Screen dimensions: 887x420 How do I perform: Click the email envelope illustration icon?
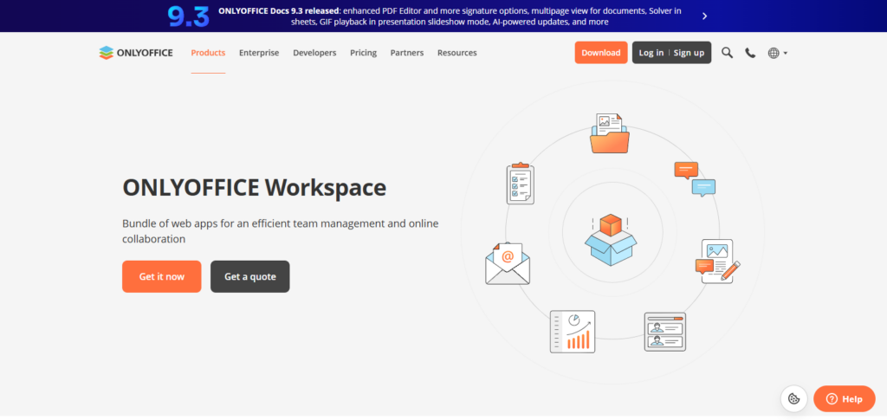508,263
